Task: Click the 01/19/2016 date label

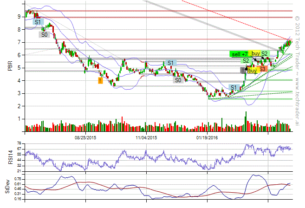Action: coord(207,138)
